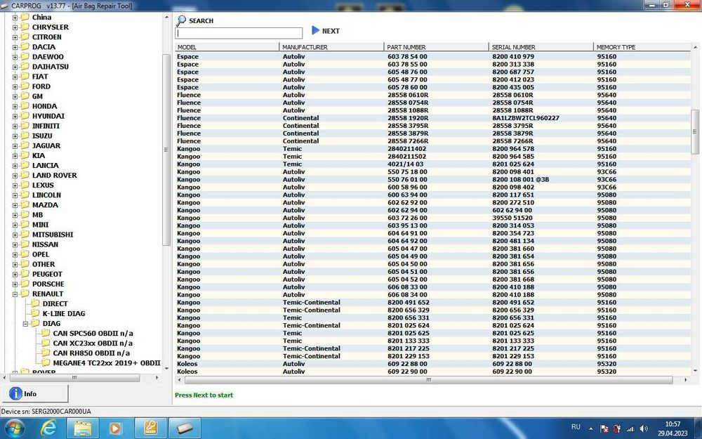Screen dimensions: 702x439
Task: Click the CARPROG taskbar icon
Action: pyautogui.click(x=185, y=428)
